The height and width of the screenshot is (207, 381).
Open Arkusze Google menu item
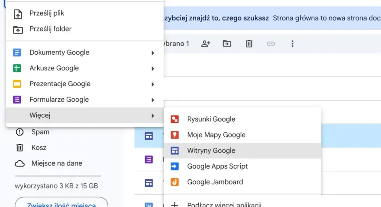tap(84, 68)
